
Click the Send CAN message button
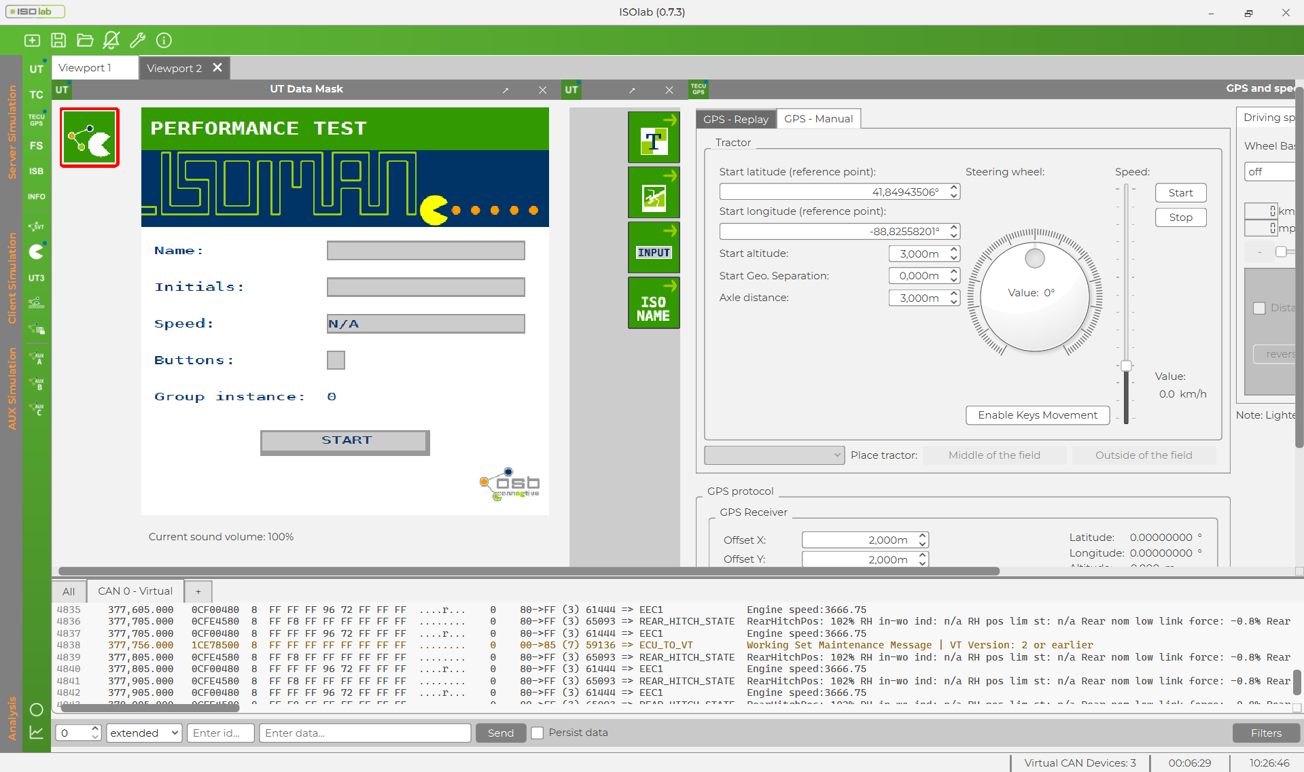click(501, 733)
